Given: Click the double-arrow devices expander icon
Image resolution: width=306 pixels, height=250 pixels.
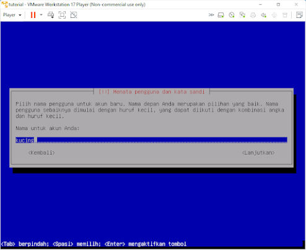Looking at the screenshot, I should pyautogui.click(x=211, y=15).
